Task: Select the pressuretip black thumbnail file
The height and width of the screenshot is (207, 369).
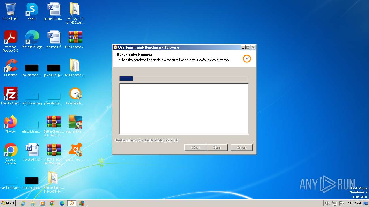Action: (54, 70)
